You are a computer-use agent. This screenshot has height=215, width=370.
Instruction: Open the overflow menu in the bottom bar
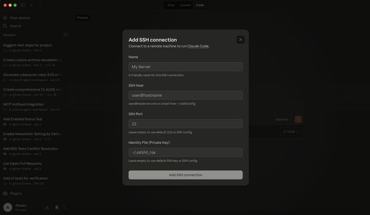pos(64,207)
